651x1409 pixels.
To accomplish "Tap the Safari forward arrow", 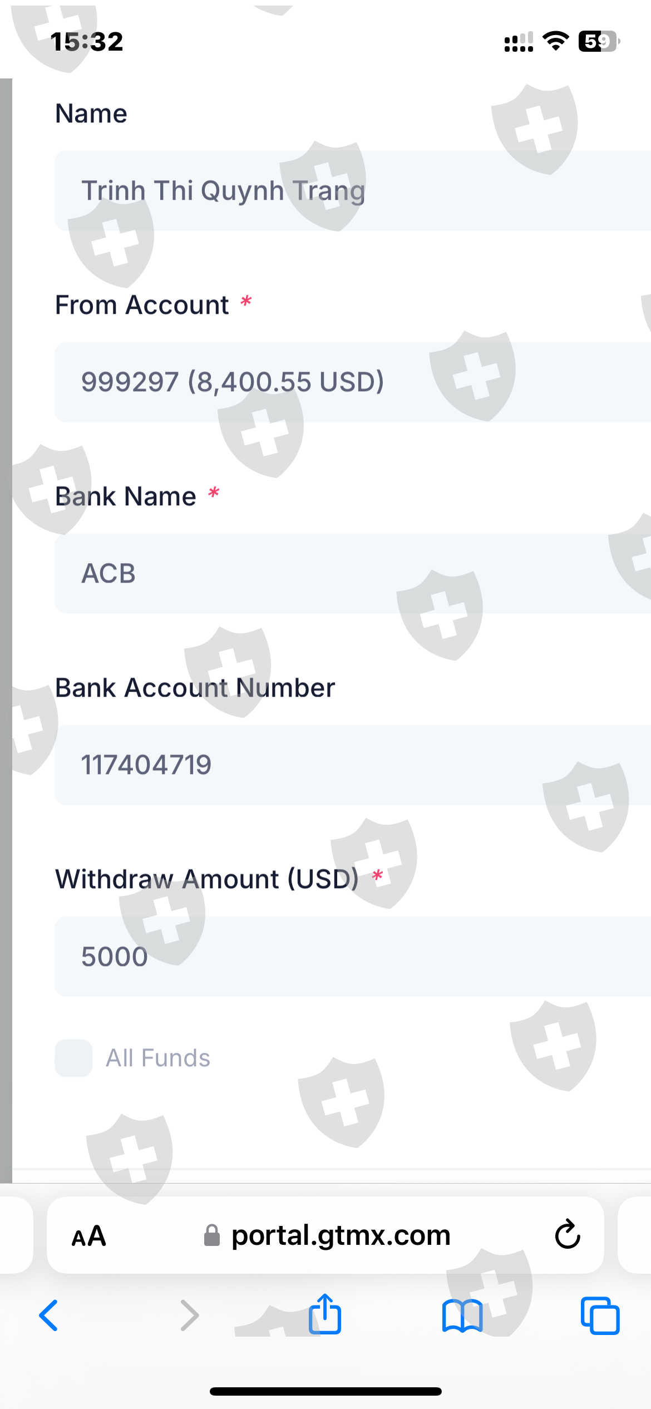I will pos(189,1316).
